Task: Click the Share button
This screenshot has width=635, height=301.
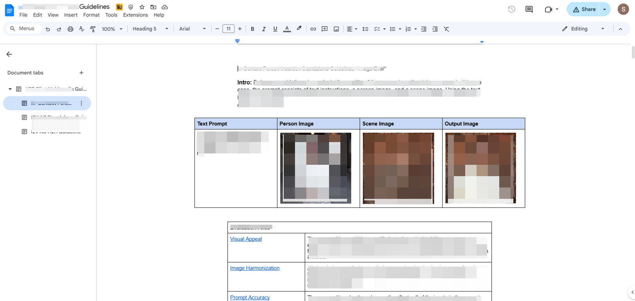Action: click(x=584, y=9)
